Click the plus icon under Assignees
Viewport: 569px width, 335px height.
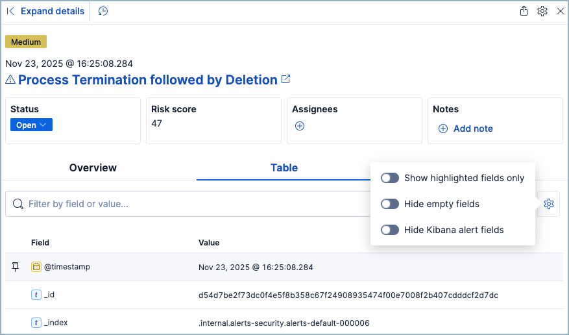300,127
